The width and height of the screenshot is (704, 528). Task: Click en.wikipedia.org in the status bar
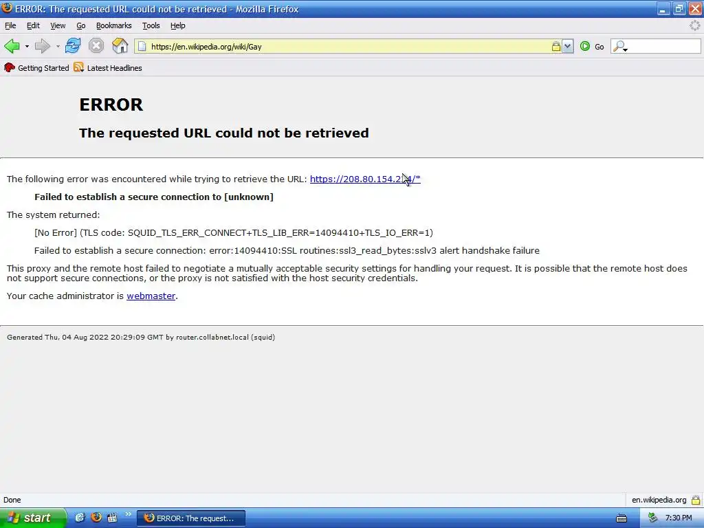659,500
